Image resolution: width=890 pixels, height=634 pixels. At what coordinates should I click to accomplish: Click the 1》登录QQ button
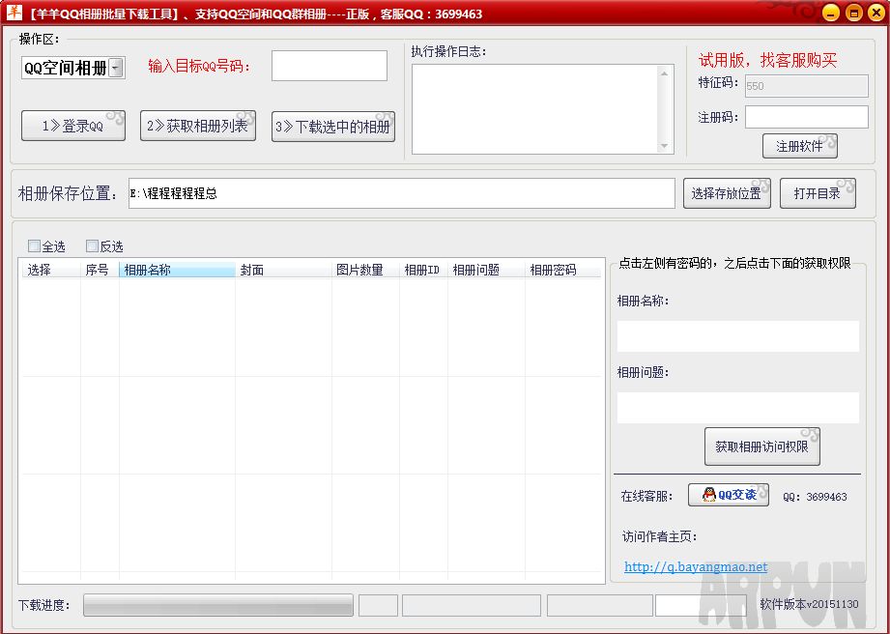[x=73, y=126]
